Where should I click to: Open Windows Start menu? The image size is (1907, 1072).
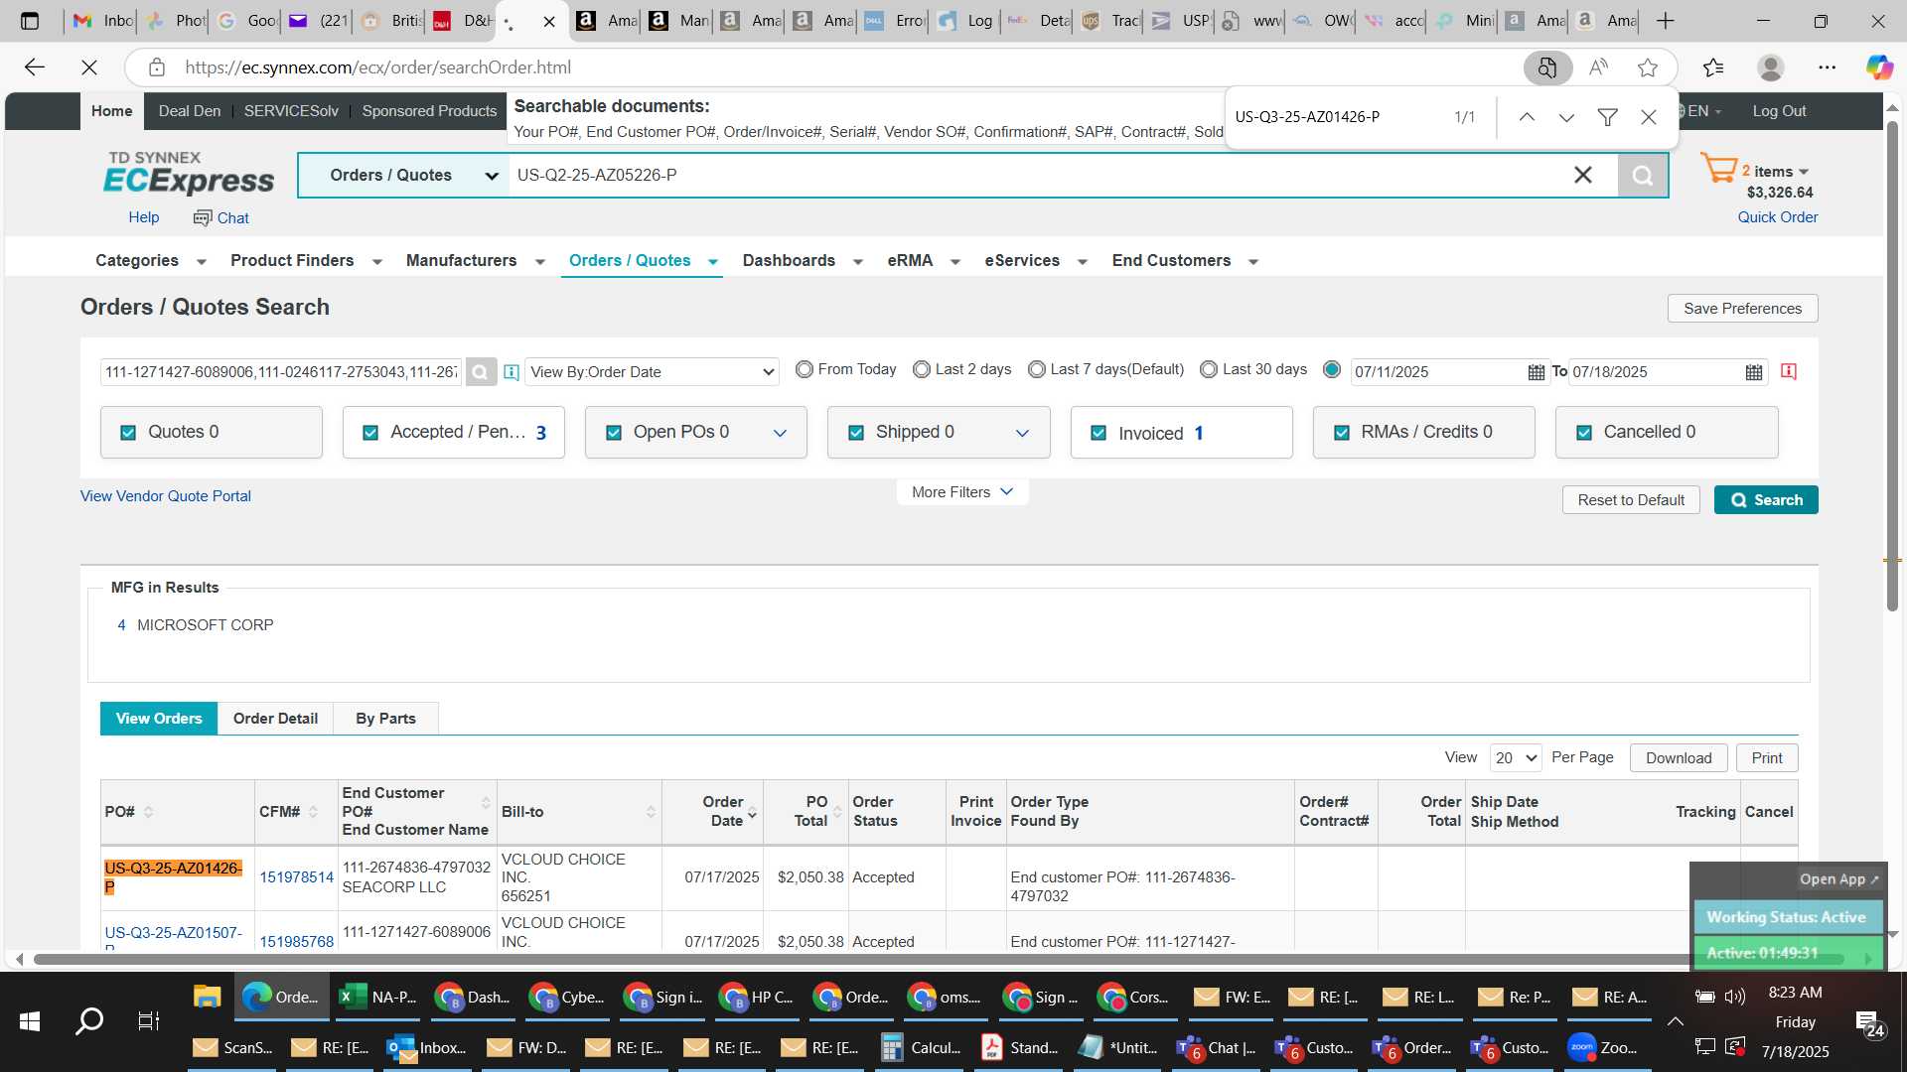tap(30, 1020)
